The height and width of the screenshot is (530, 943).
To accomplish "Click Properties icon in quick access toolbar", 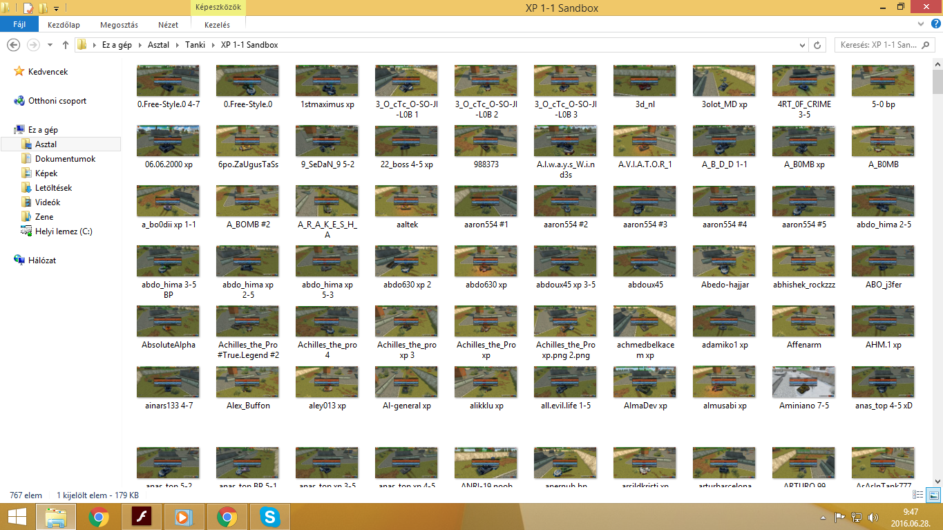I will pos(28,8).
